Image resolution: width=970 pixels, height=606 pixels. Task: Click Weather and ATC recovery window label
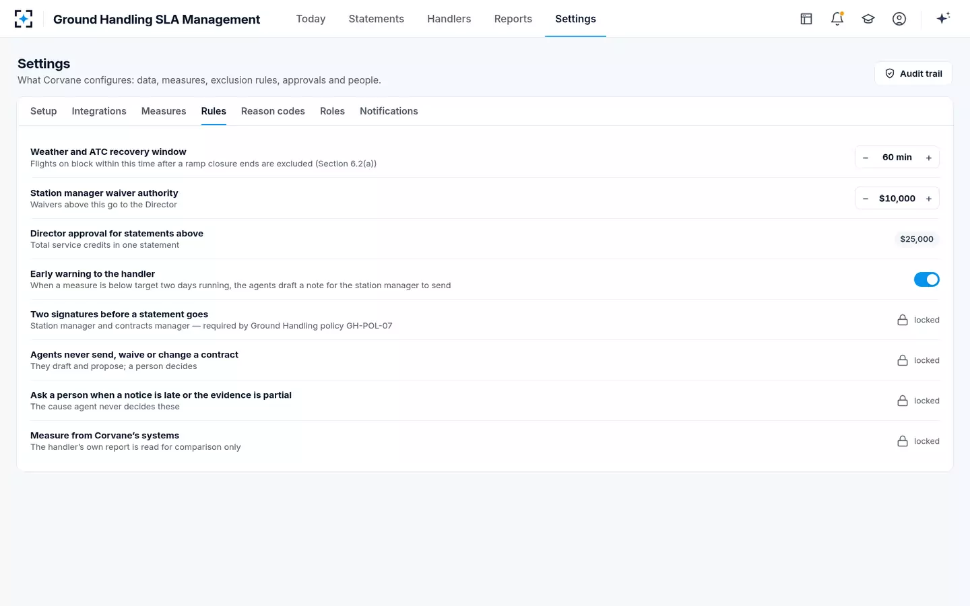click(108, 151)
